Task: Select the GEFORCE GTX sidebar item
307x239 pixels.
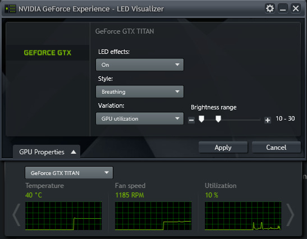Action: [x=48, y=53]
